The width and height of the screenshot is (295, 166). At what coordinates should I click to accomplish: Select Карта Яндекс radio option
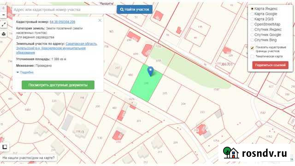tap(252, 9)
